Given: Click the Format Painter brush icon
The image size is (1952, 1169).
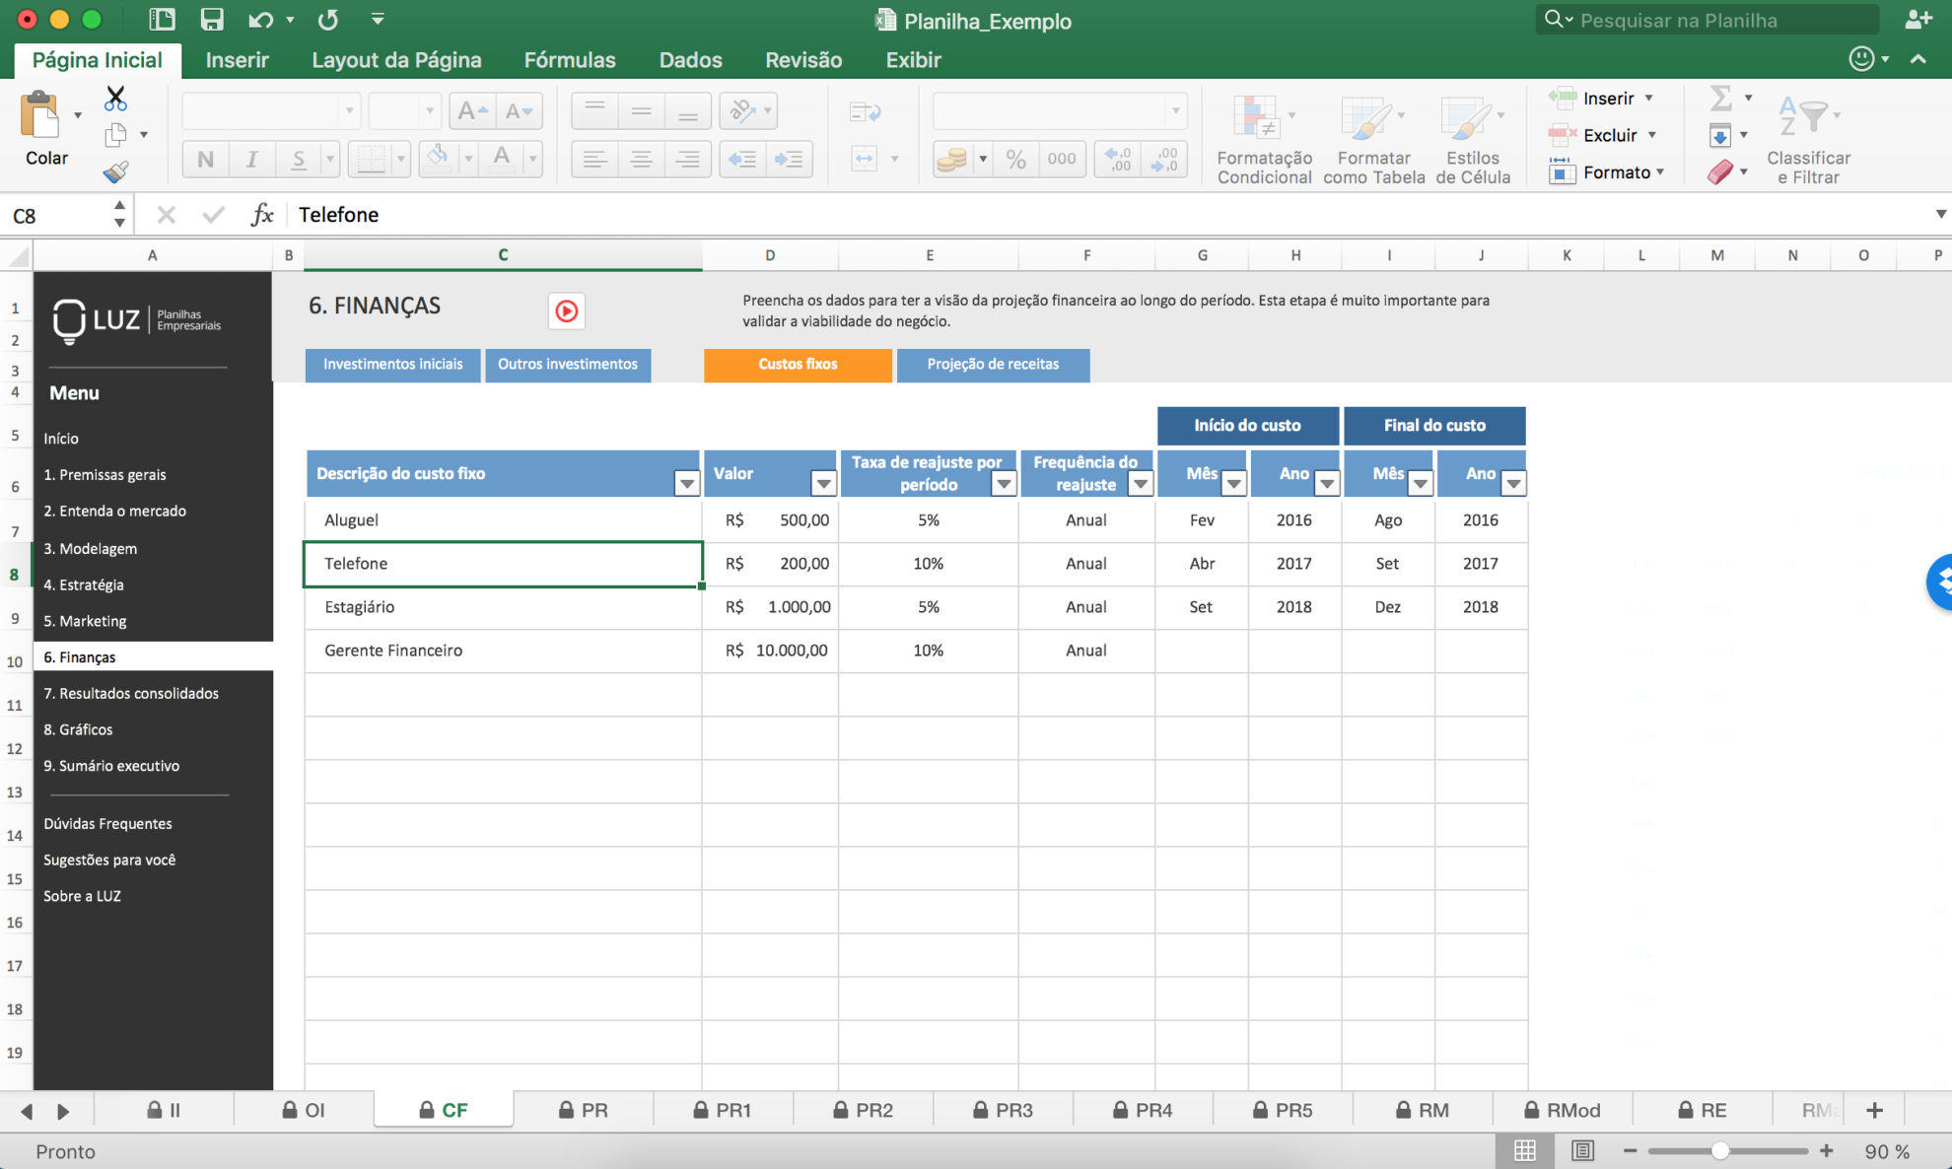Looking at the screenshot, I should click(x=115, y=172).
